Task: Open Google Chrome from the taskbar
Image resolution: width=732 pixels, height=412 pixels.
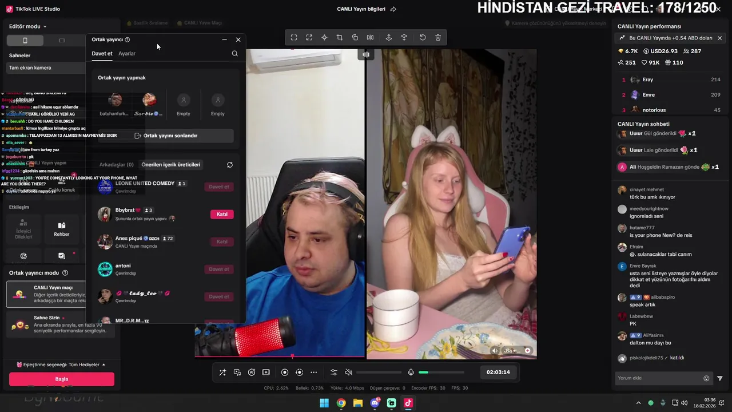Action: pos(341,403)
